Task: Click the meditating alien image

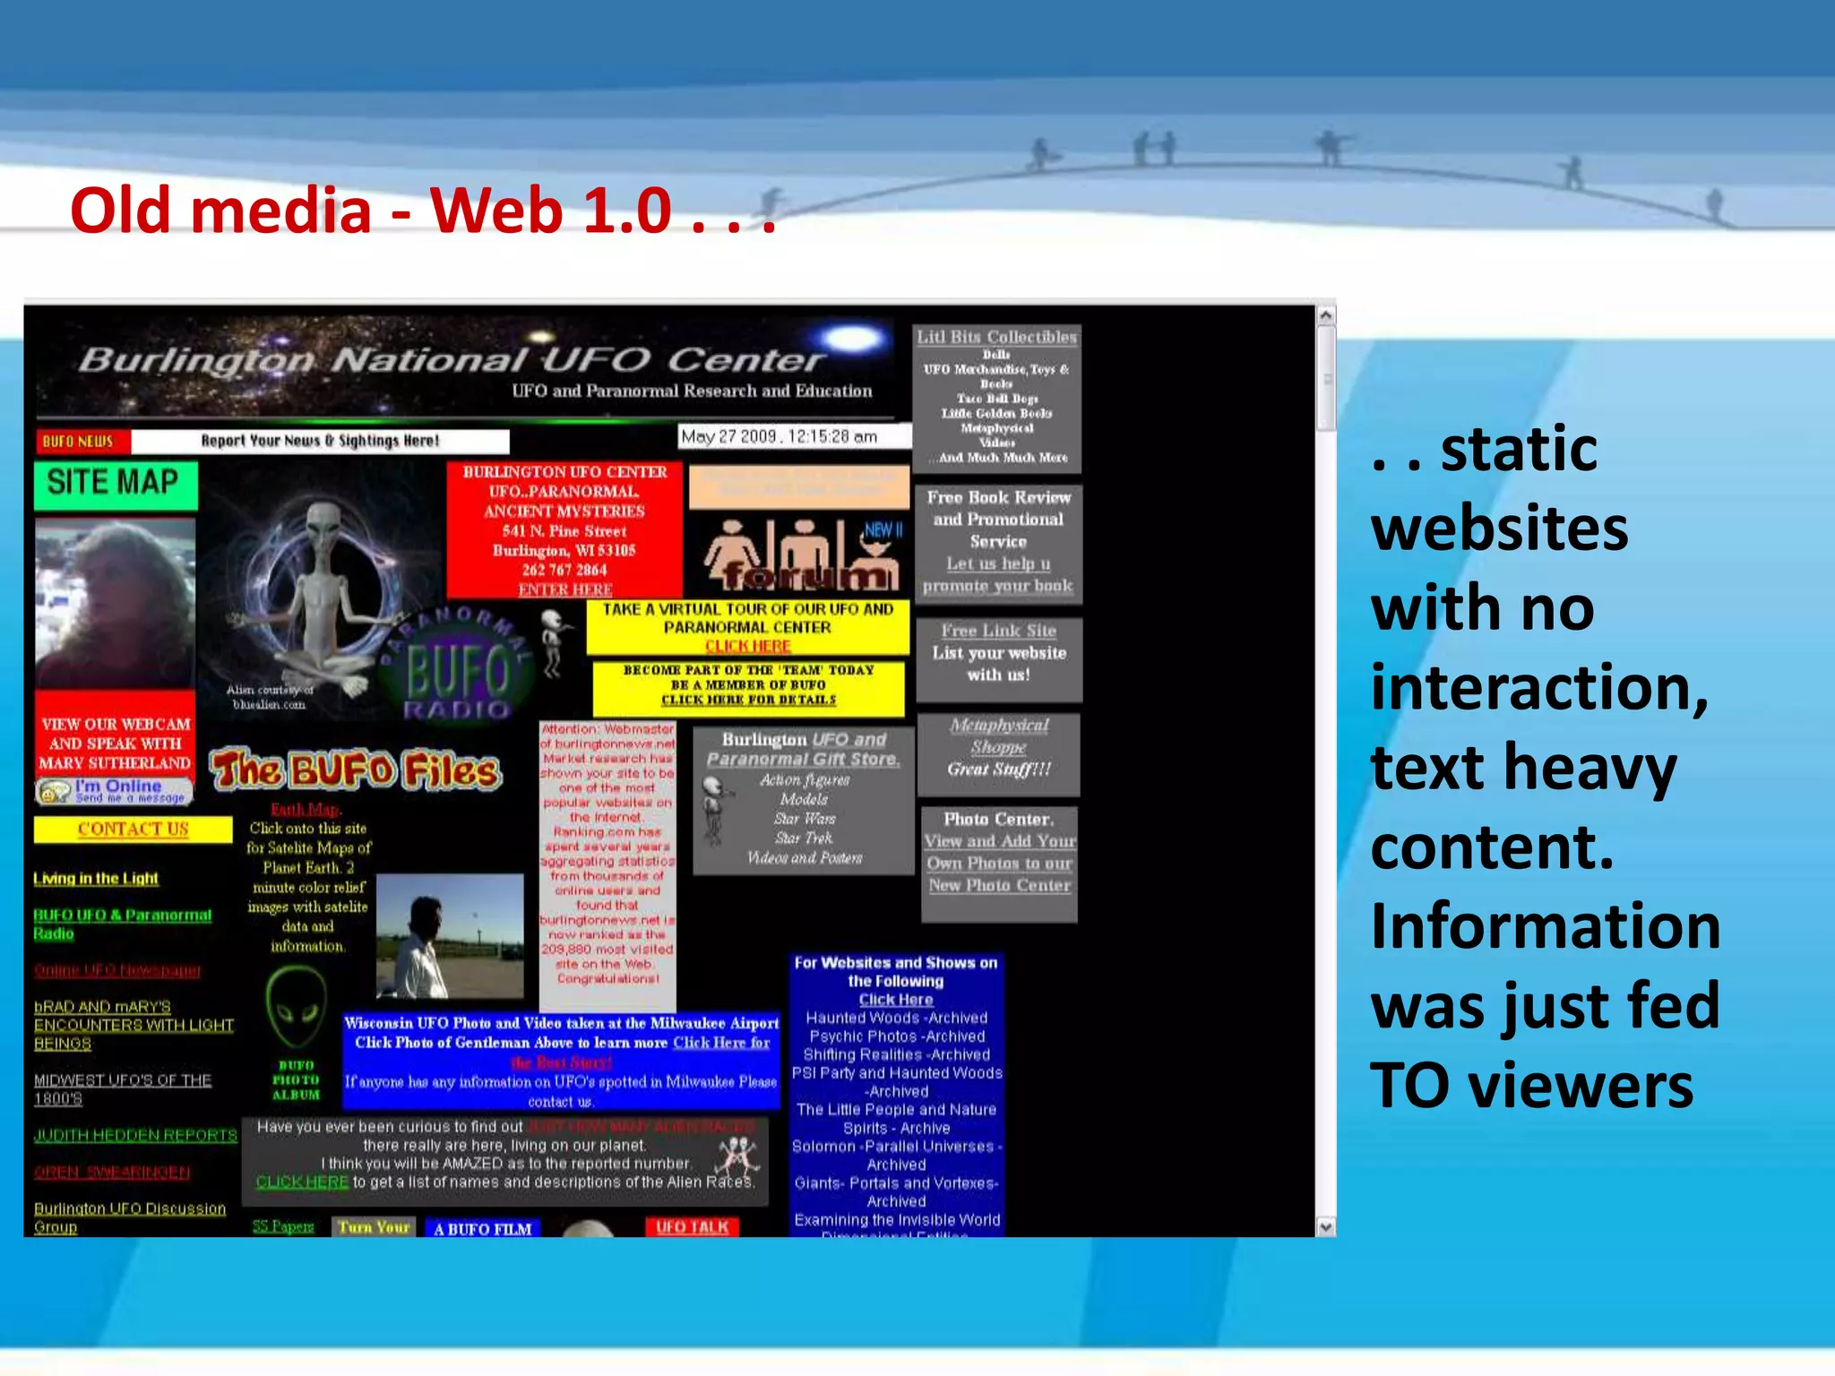Action: [x=317, y=599]
